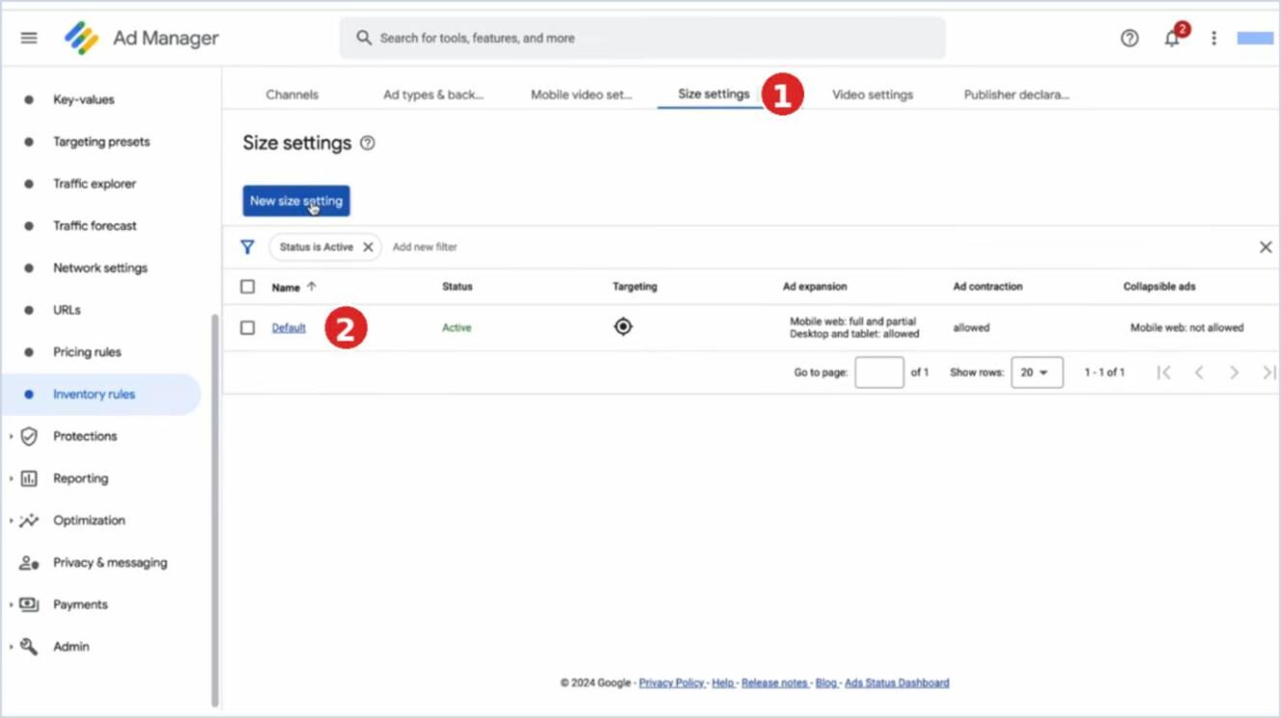Viewport: 1281px width, 718px height.
Task: Open the Show rows 20 dropdown
Action: click(1037, 372)
